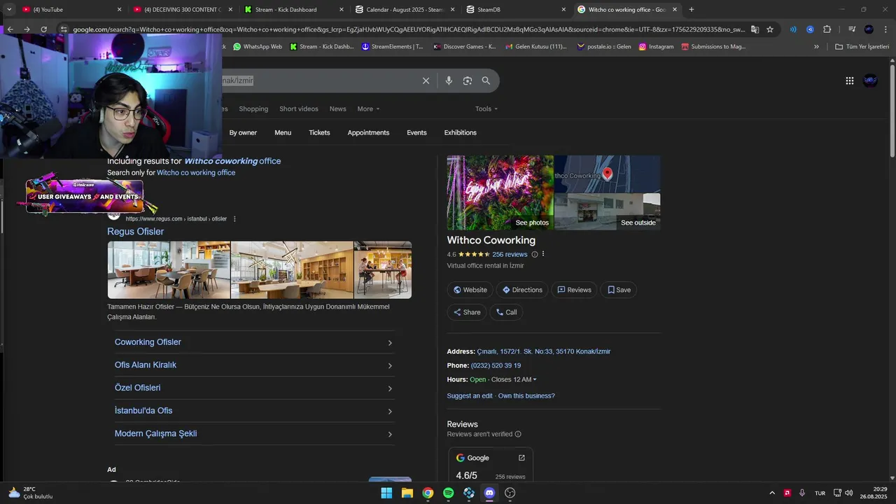Save Withco Coworking to a list
The width and height of the screenshot is (896, 504).
pos(619,290)
